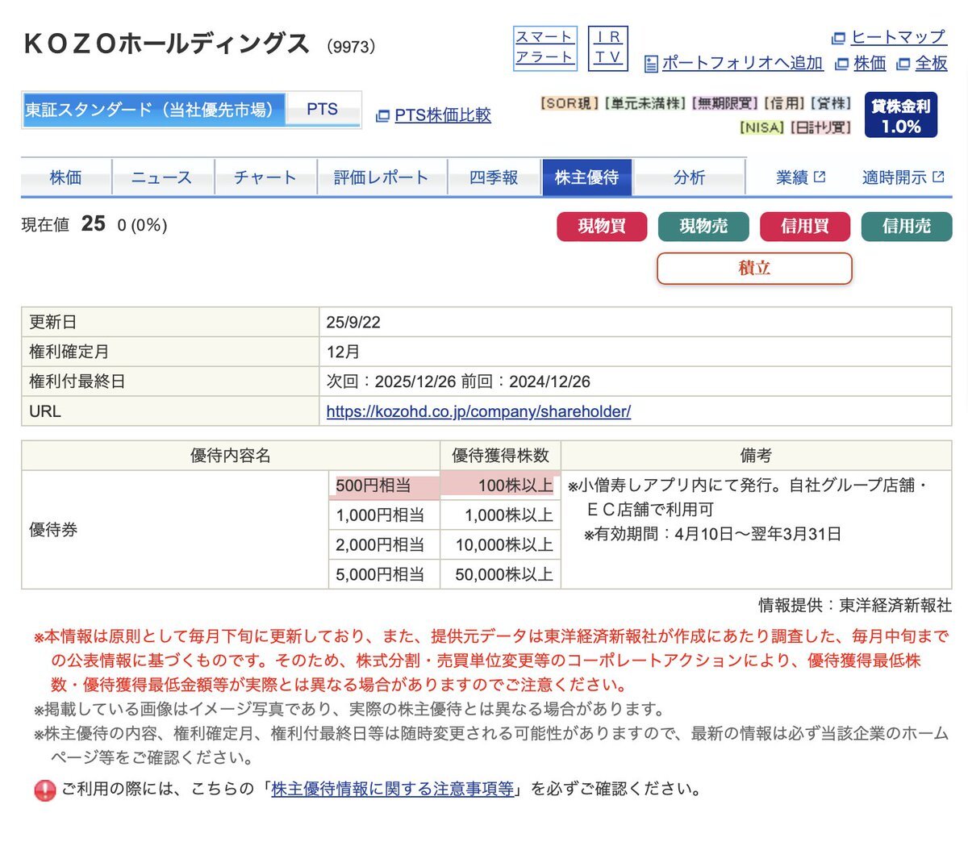Switch to the 四季報 tab
Image resolution: width=968 pixels, height=842 pixels.
click(x=494, y=177)
